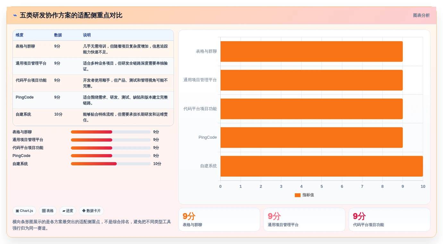Click the 代码平台项目功能 bar in the chart
The height and width of the screenshot is (244, 443).
311,109
